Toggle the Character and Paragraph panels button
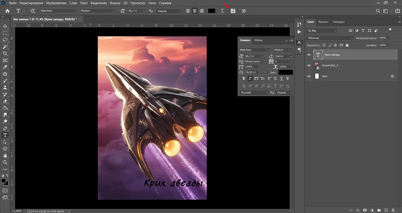This screenshot has height=213, width=402. (233, 11)
